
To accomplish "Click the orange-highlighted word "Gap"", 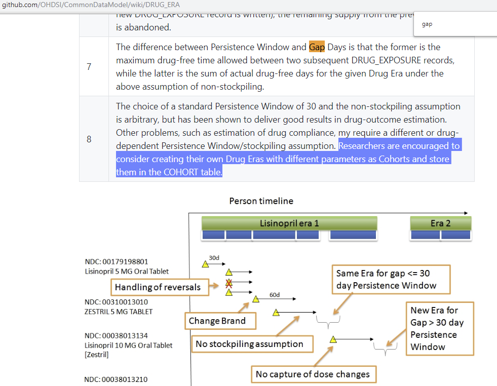I will click(x=317, y=47).
